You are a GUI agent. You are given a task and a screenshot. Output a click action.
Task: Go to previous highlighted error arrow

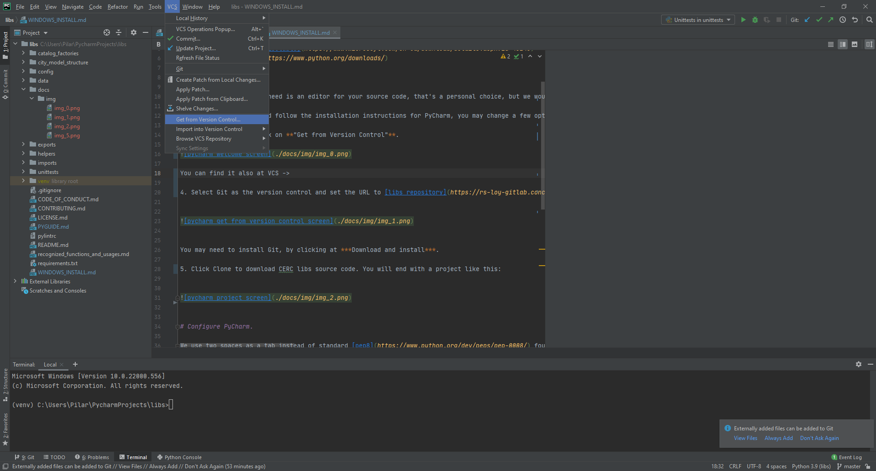530,57
